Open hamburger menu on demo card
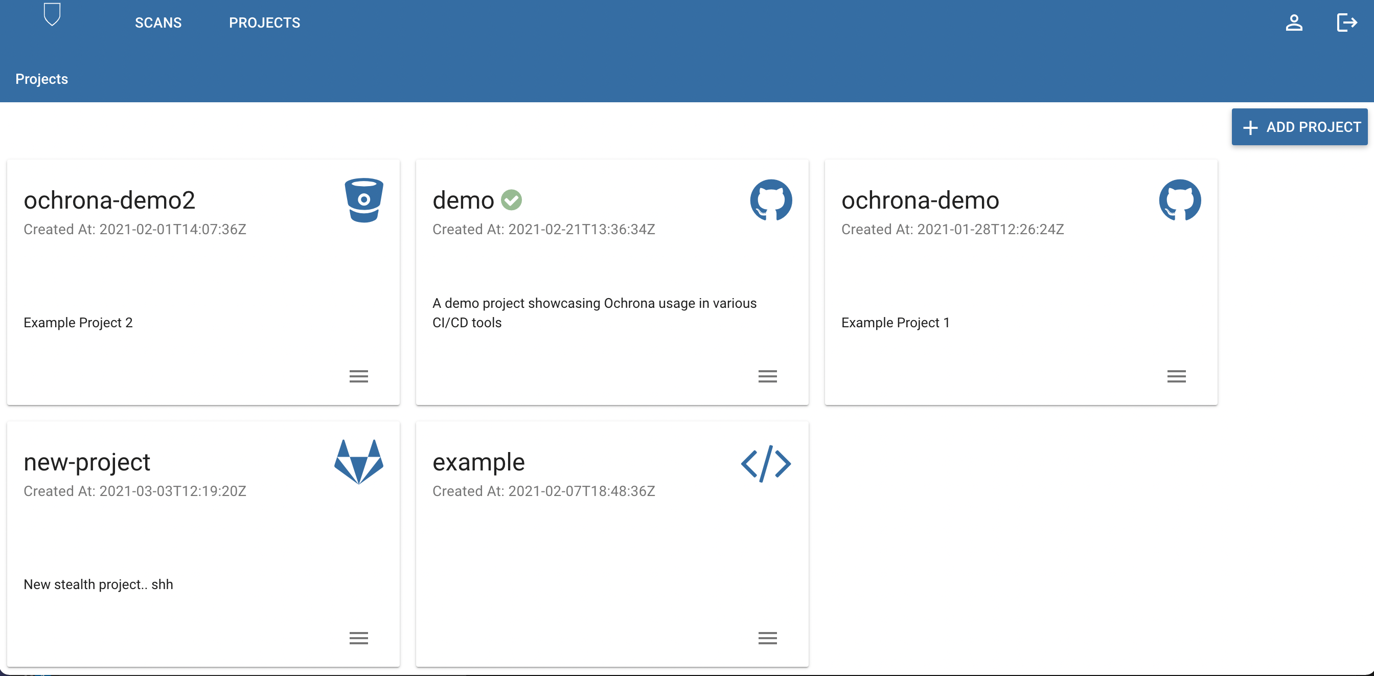Viewport: 1374px width, 676px height. point(767,376)
